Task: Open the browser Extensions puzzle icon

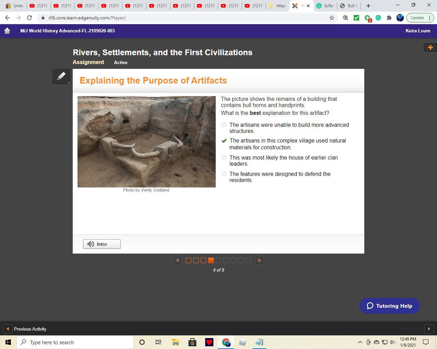Action: tap(389, 18)
